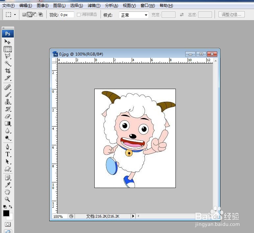Click the document window Ps icon
Image resolution: width=254 pixels, height=233 pixels.
(55, 54)
